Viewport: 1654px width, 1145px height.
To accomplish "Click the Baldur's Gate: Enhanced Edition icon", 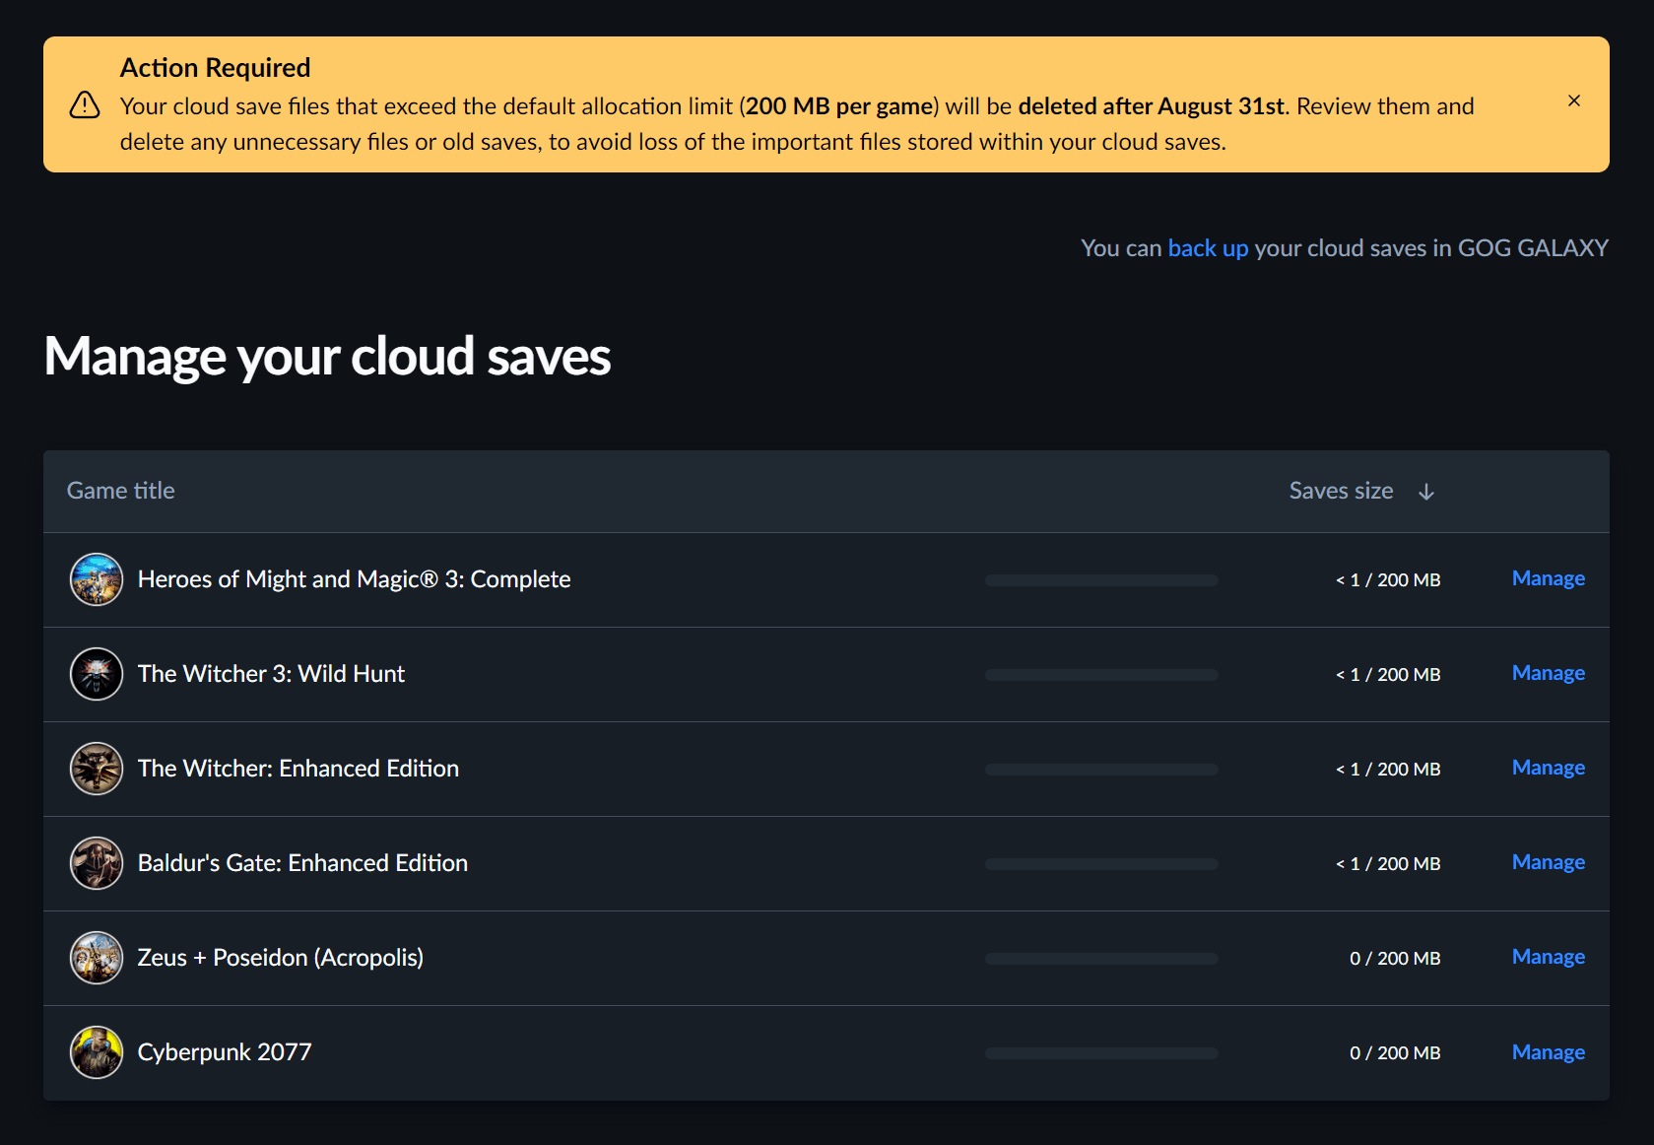I will [97, 863].
